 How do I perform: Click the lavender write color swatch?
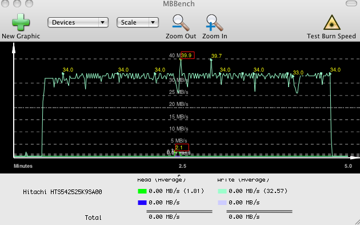click(x=222, y=203)
